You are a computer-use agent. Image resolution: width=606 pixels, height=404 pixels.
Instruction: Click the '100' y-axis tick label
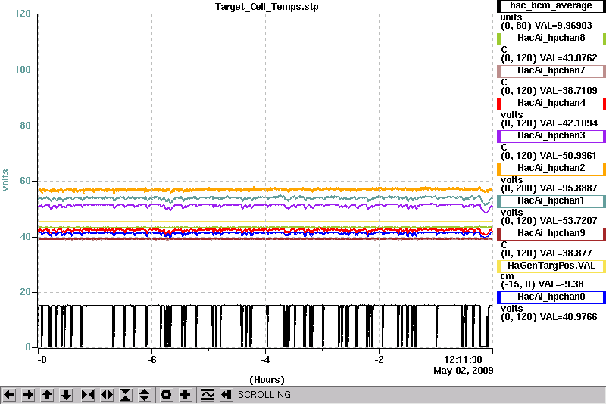23,70
